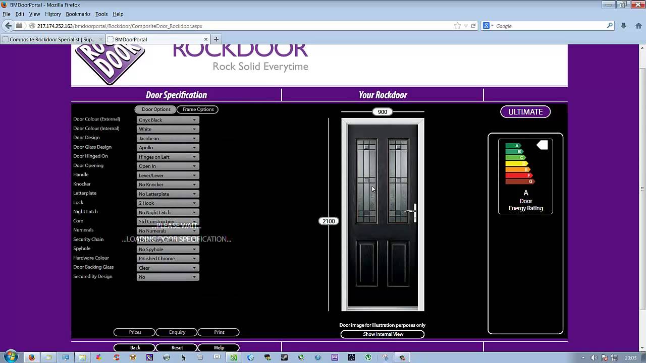
Task: Click the 2100 height label
Action: click(x=329, y=221)
